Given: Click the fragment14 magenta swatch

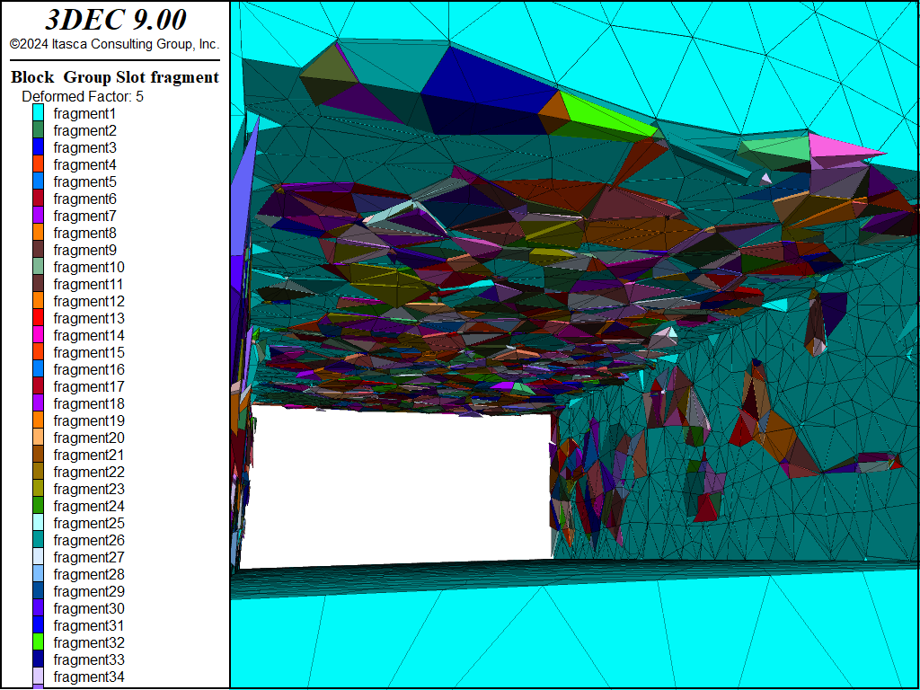Looking at the screenshot, I should (x=39, y=335).
